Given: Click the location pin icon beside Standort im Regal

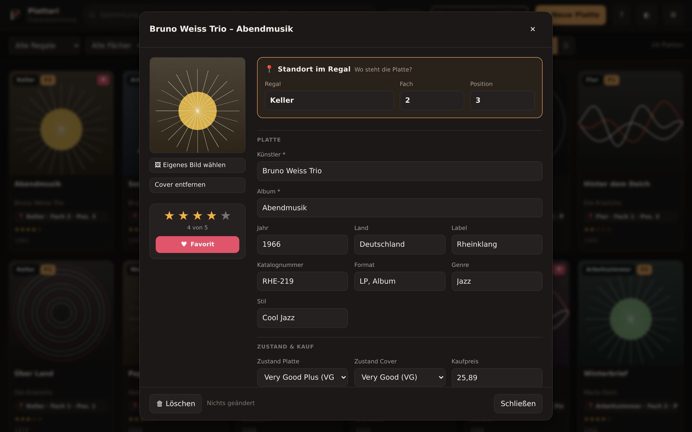Looking at the screenshot, I should tap(269, 69).
